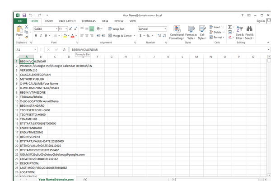Open the General number format dropdown
The height and width of the screenshot is (181, 271).
165,29
